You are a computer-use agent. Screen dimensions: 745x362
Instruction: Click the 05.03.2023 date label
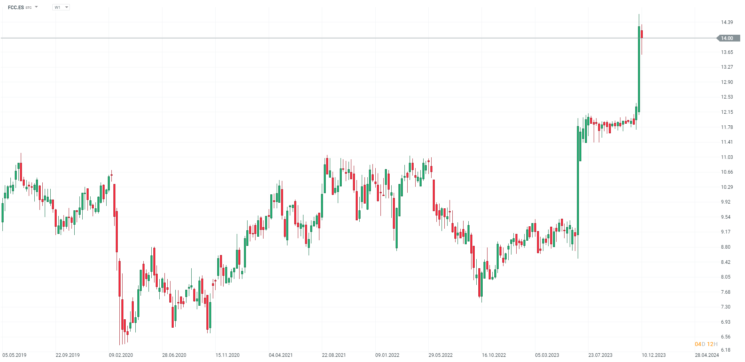[x=547, y=355]
